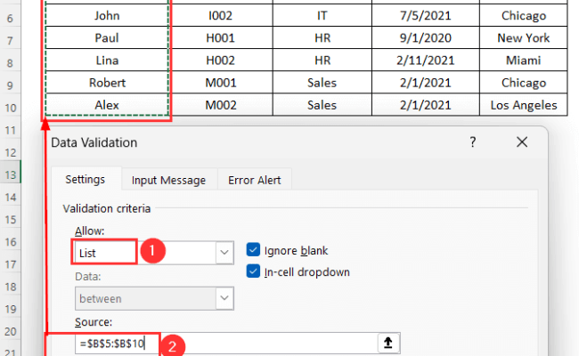The image size is (579, 356).
Task: Select the Miami cell
Action: point(524,61)
